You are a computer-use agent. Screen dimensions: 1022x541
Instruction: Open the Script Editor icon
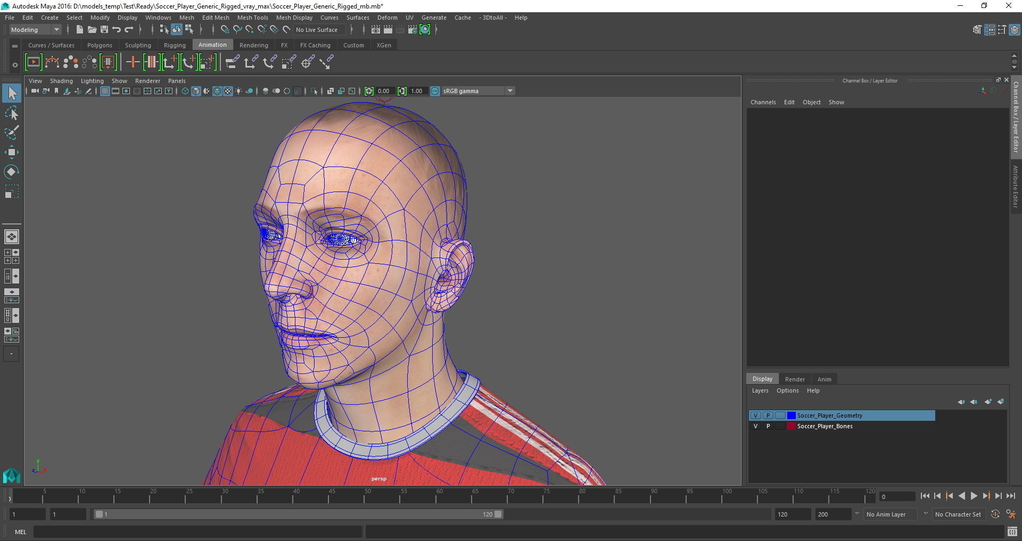click(x=1012, y=531)
